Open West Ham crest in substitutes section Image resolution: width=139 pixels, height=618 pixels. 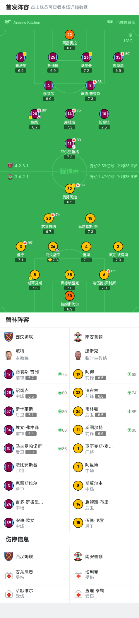click(x=9, y=337)
